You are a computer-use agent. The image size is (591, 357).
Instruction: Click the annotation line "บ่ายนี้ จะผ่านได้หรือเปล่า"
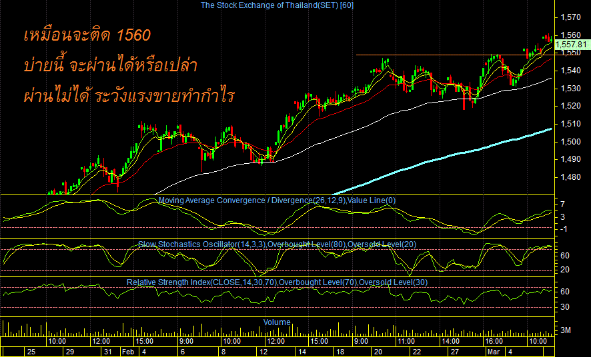(111, 66)
